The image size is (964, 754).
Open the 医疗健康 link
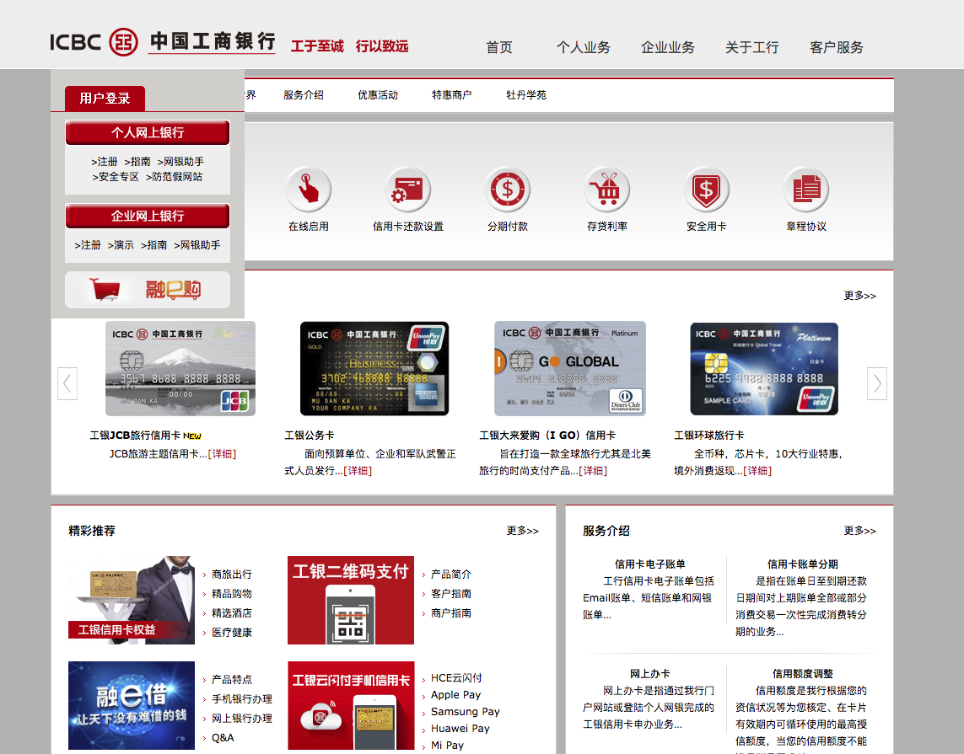[x=232, y=633]
